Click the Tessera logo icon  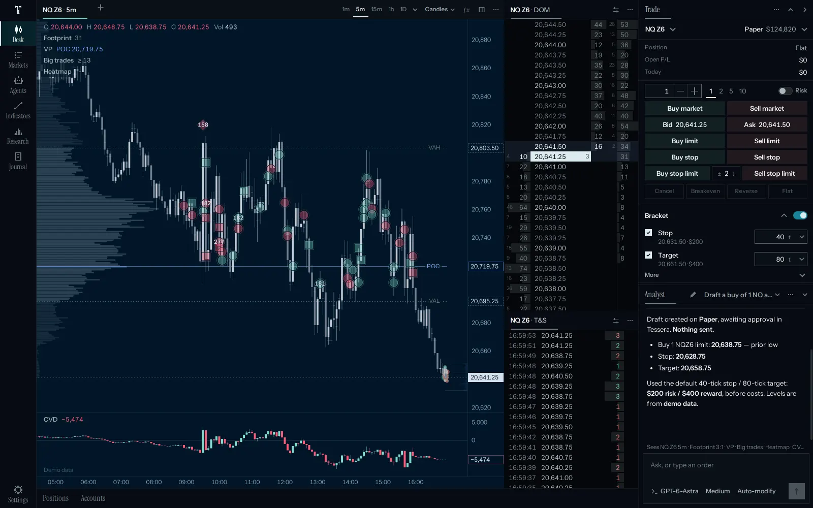(18, 10)
